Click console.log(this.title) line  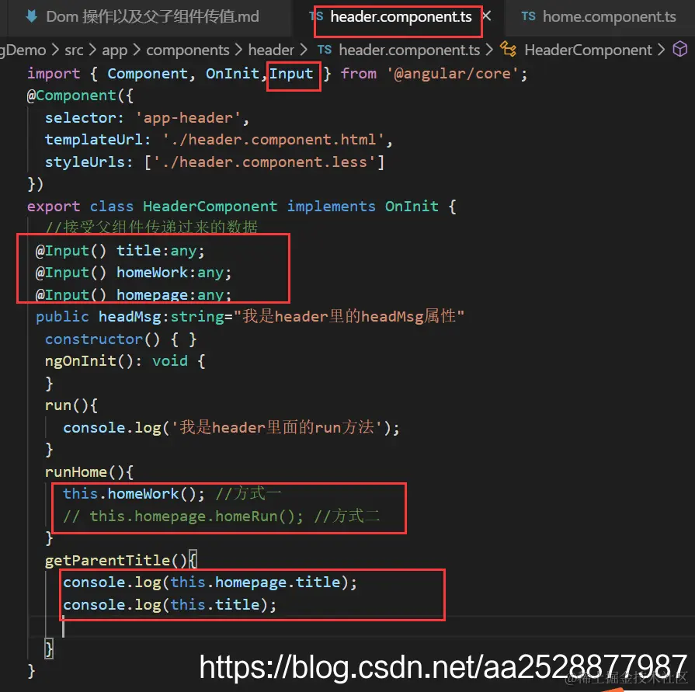(x=170, y=605)
